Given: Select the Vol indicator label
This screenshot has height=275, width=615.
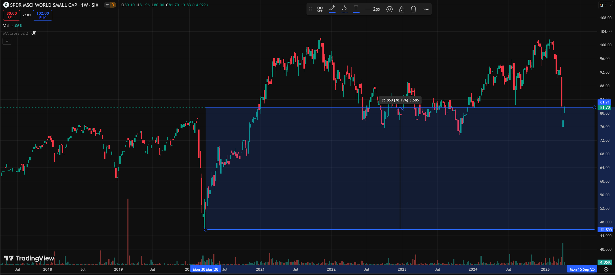Looking at the screenshot, I should (x=6, y=26).
